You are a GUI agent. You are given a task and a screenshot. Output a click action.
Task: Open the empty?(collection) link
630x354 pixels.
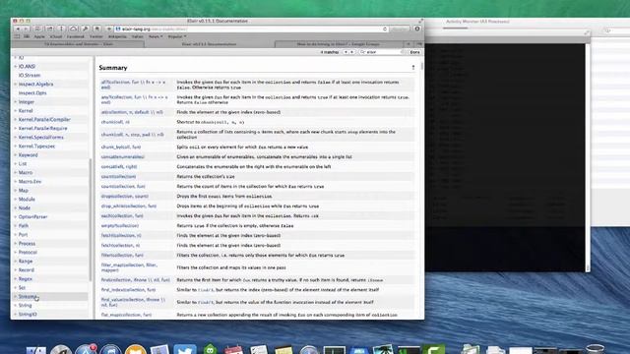120,225
